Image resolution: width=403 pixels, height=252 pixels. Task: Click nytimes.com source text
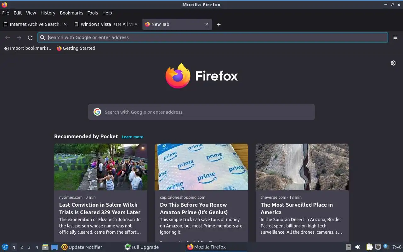pyautogui.click(x=71, y=197)
